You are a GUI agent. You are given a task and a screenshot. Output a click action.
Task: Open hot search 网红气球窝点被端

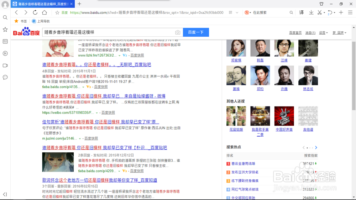point(245,189)
